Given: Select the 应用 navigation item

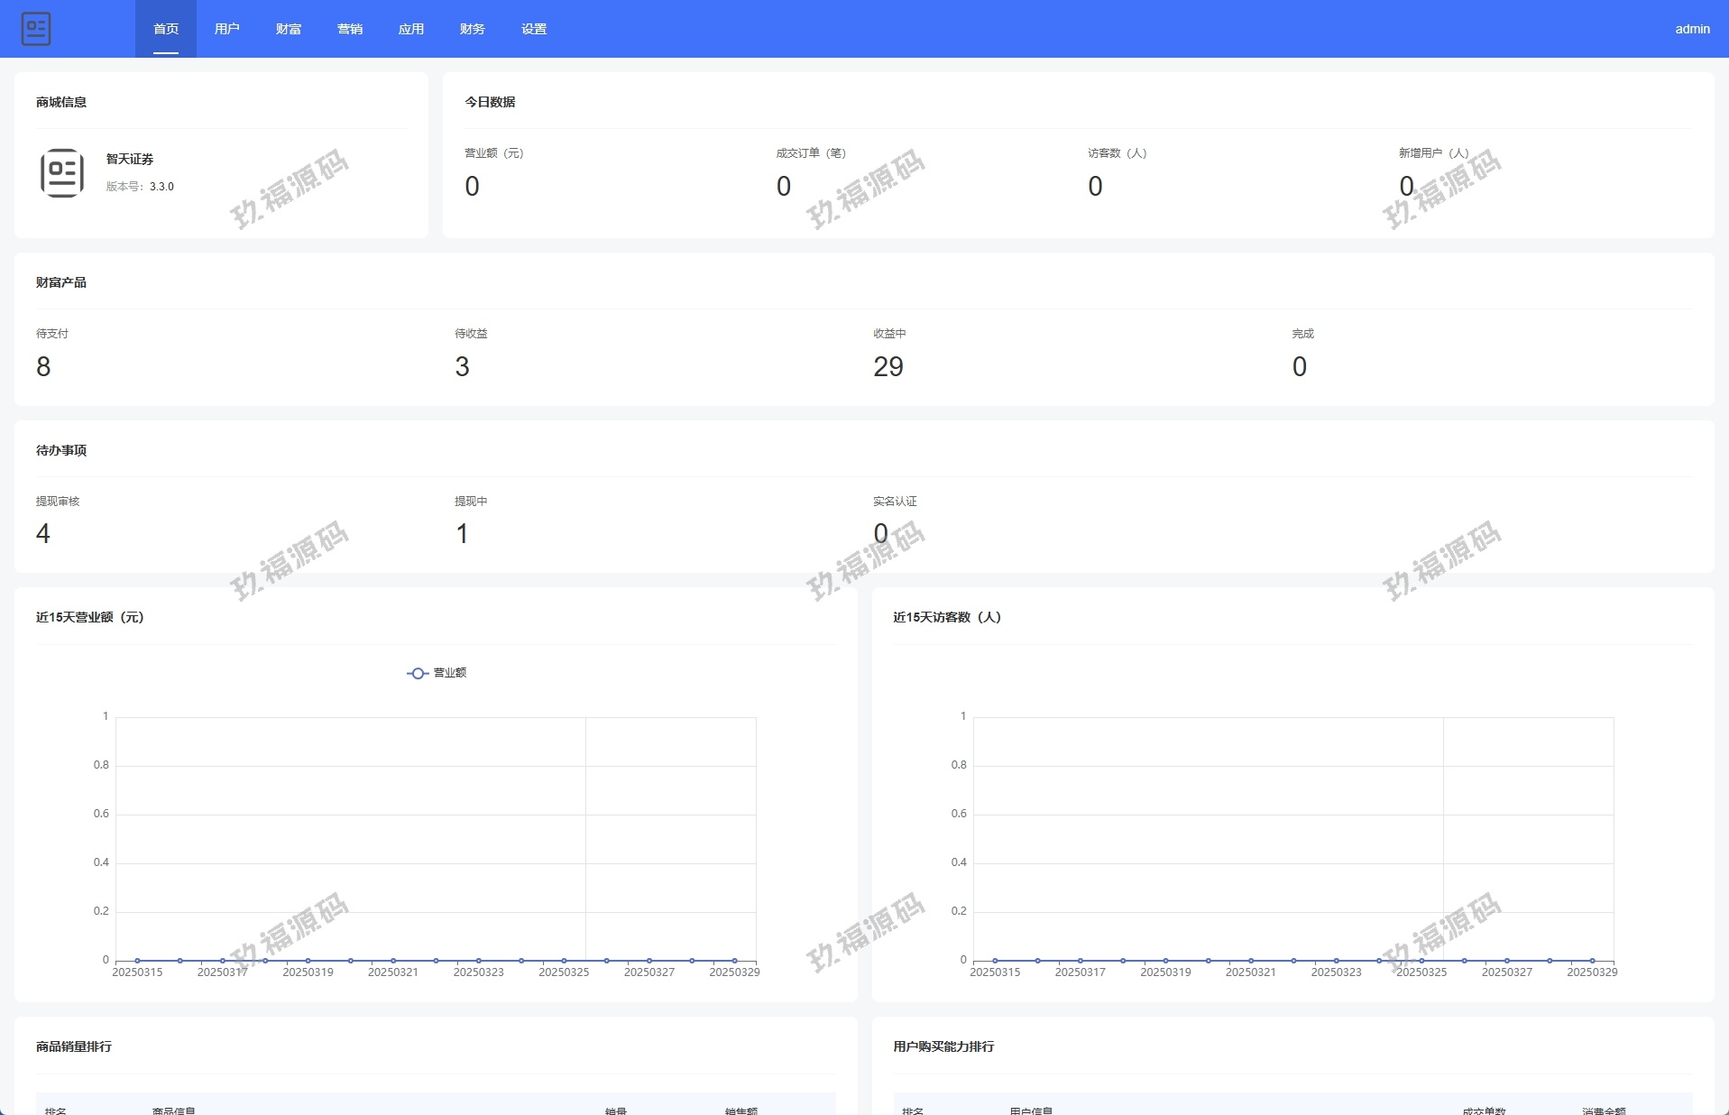Looking at the screenshot, I should tap(411, 29).
